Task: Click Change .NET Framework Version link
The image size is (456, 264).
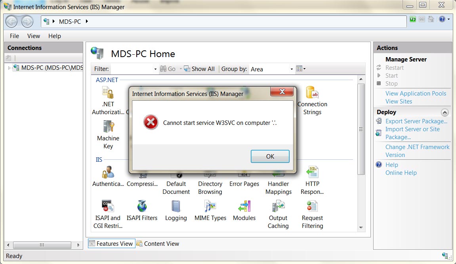Action: (417, 151)
